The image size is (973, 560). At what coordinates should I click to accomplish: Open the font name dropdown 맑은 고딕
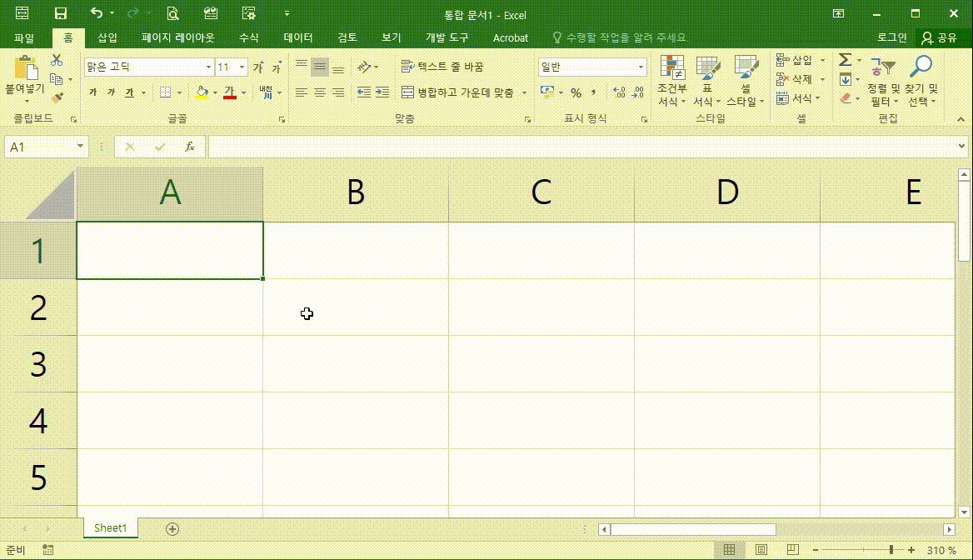(x=208, y=67)
